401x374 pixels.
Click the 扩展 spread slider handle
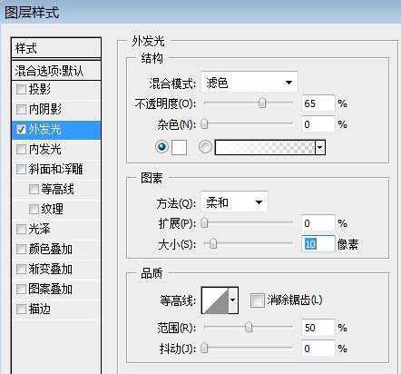click(x=205, y=223)
